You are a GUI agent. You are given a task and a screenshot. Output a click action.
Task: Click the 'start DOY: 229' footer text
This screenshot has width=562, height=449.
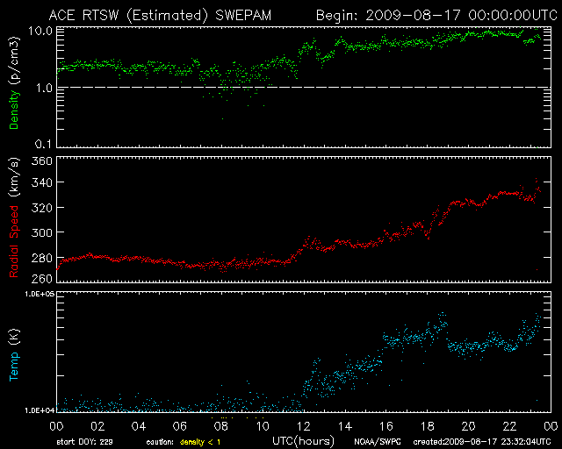(84, 442)
